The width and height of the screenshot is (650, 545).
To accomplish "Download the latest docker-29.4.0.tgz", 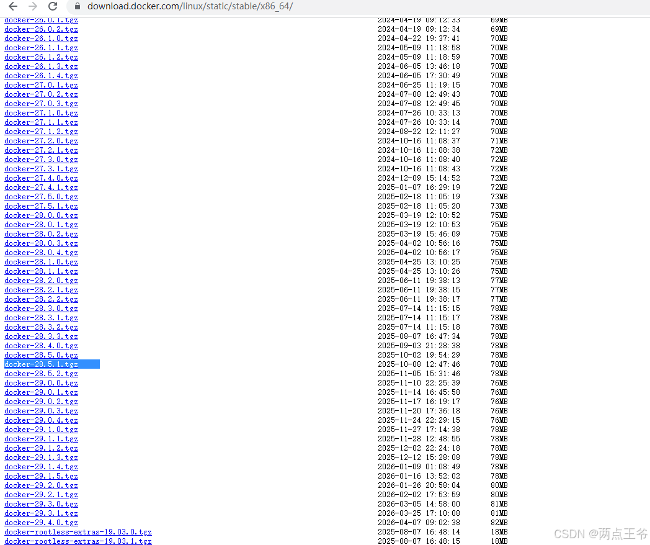I will (x=41, y=523).
